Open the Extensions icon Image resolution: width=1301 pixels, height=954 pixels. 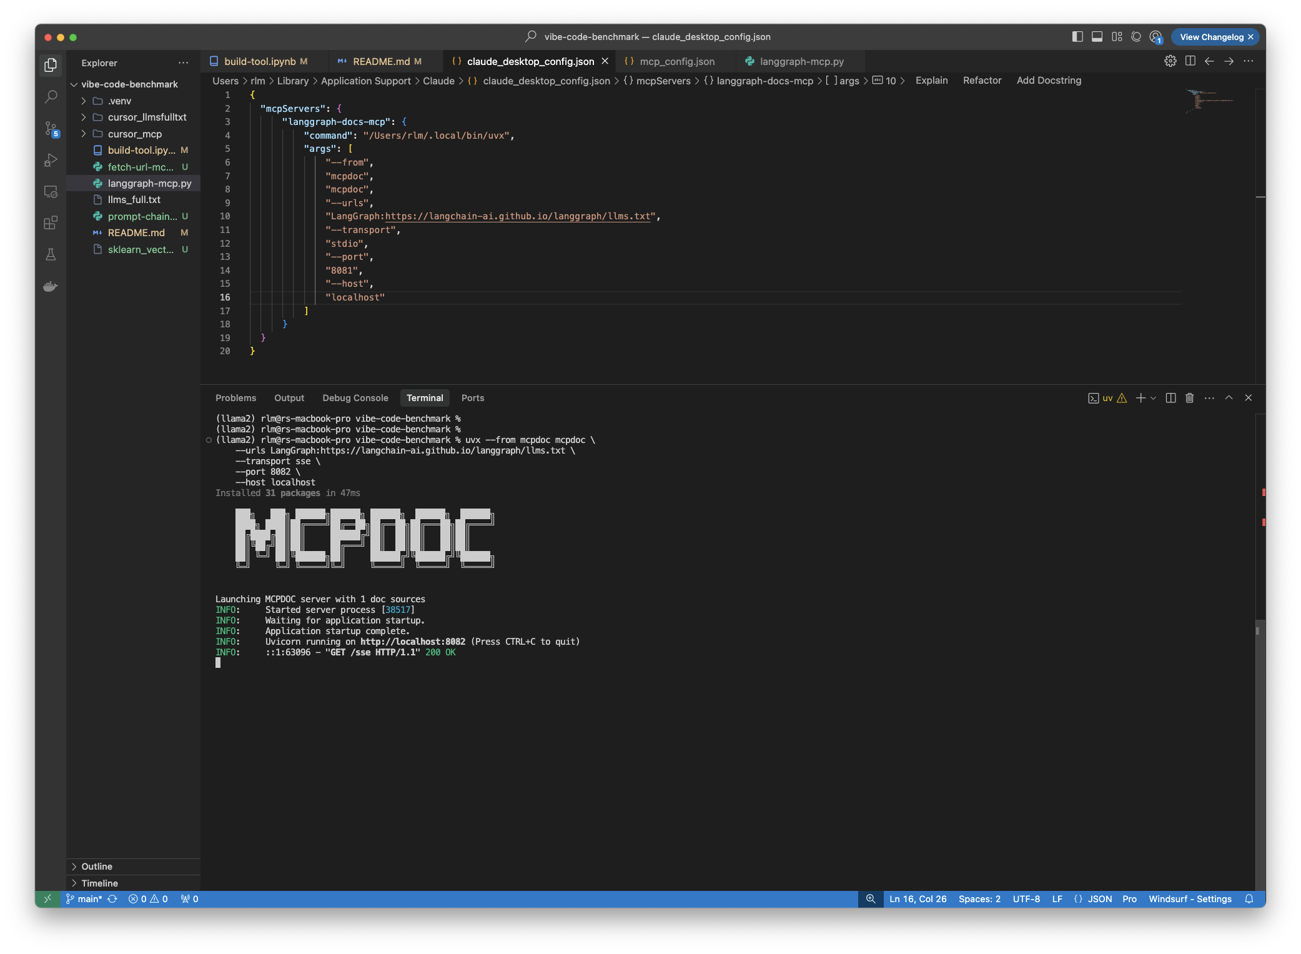point(51,222)
